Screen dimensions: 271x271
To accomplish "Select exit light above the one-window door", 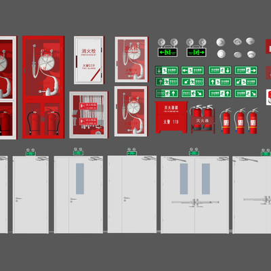I will [x=78, y=151].
